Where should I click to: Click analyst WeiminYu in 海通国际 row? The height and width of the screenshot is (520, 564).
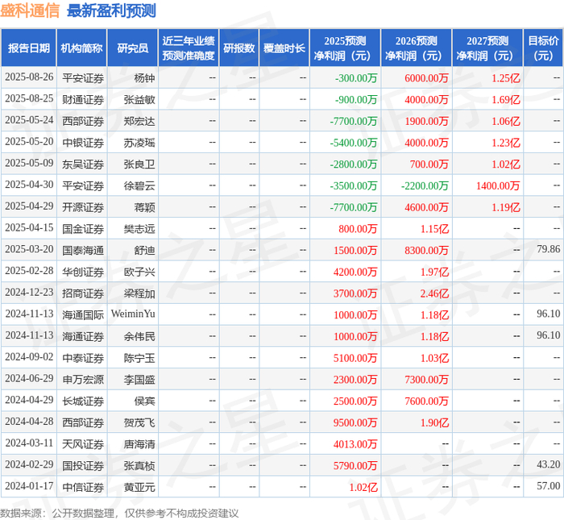[x=133, y=314]
